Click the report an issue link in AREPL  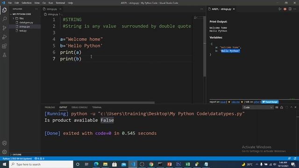223,102
